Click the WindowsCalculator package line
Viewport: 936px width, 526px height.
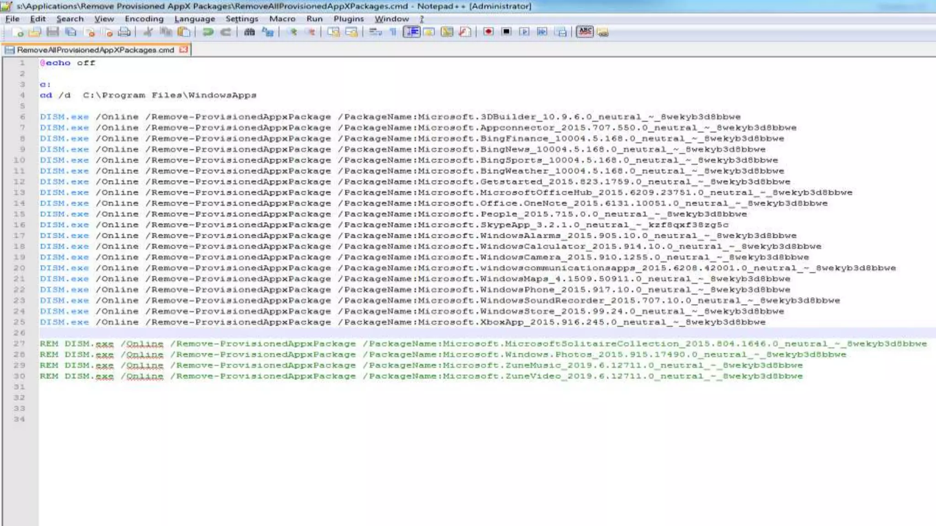point(431,247)
